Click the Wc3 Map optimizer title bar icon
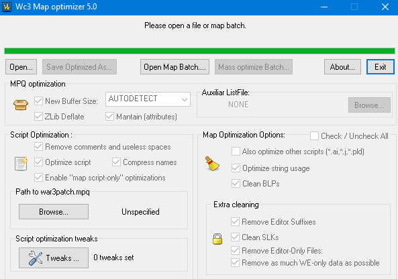This screenshot has height=279, width=398. [7, 7]
